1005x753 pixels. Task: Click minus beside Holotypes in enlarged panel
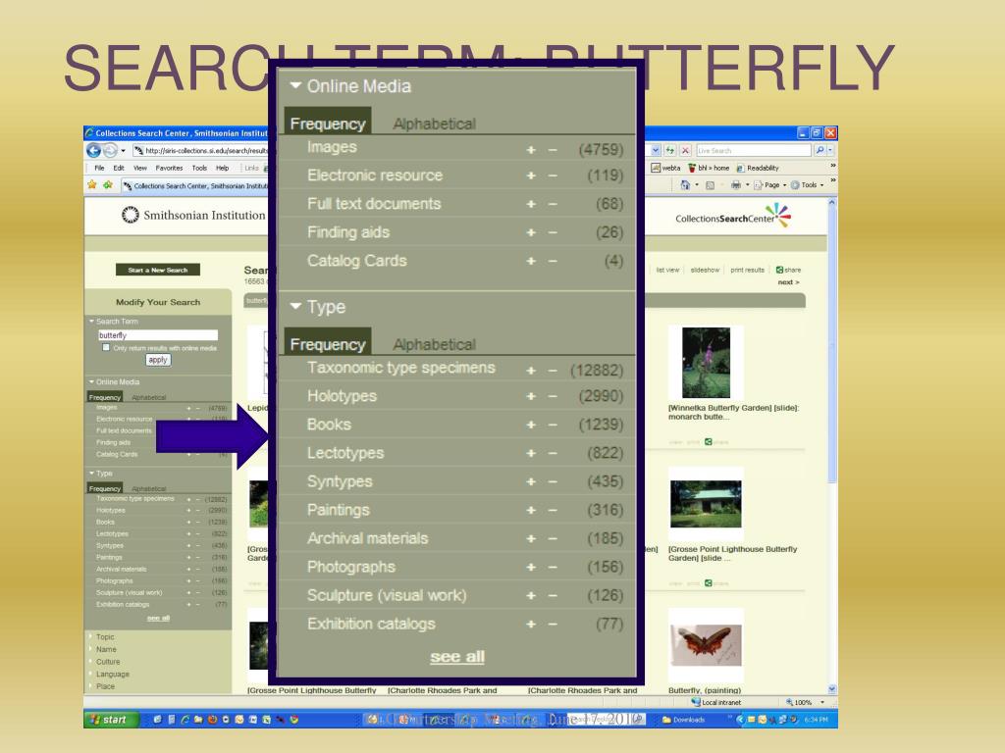coord(553,396)
